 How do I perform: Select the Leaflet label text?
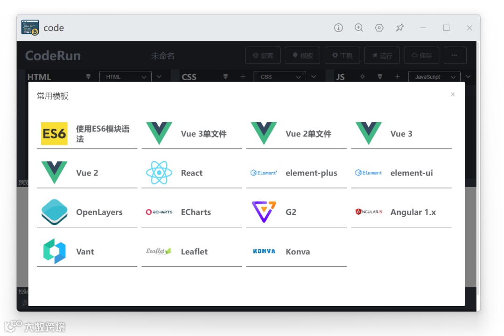click(194, 252)
